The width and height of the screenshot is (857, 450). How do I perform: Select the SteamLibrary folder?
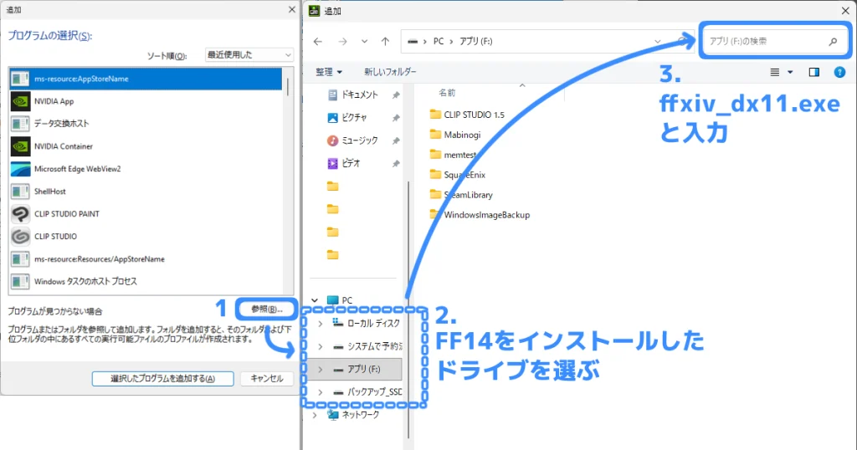click(461, 195)
